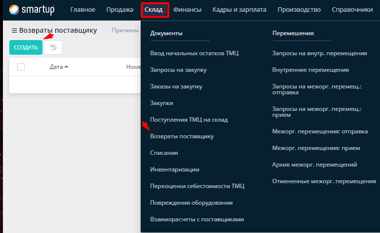Choose Возвраты поставщику in the menu

pos(182,136)
